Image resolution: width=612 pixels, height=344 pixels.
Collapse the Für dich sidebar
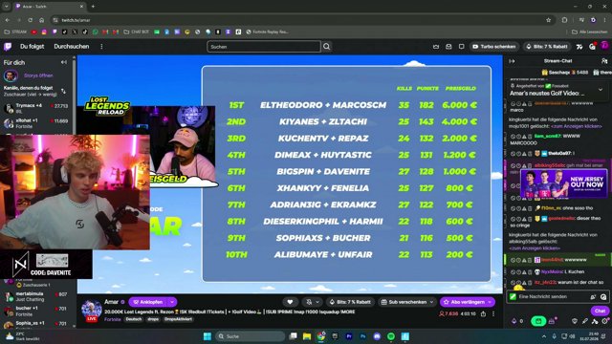click(x=64, y=62)
